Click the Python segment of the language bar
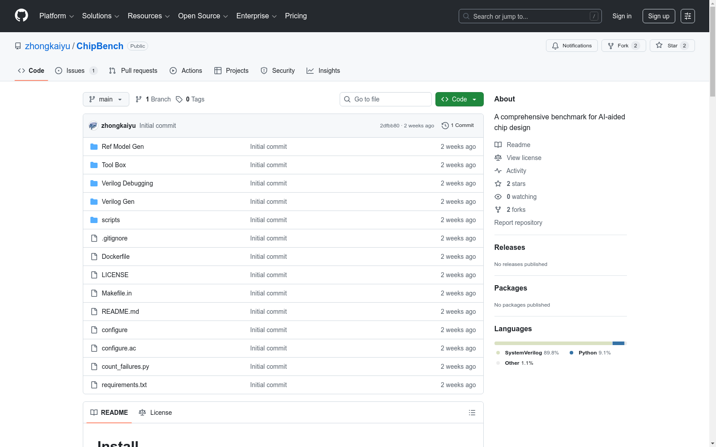Viewport: 716px width, 447px height. 618,343
